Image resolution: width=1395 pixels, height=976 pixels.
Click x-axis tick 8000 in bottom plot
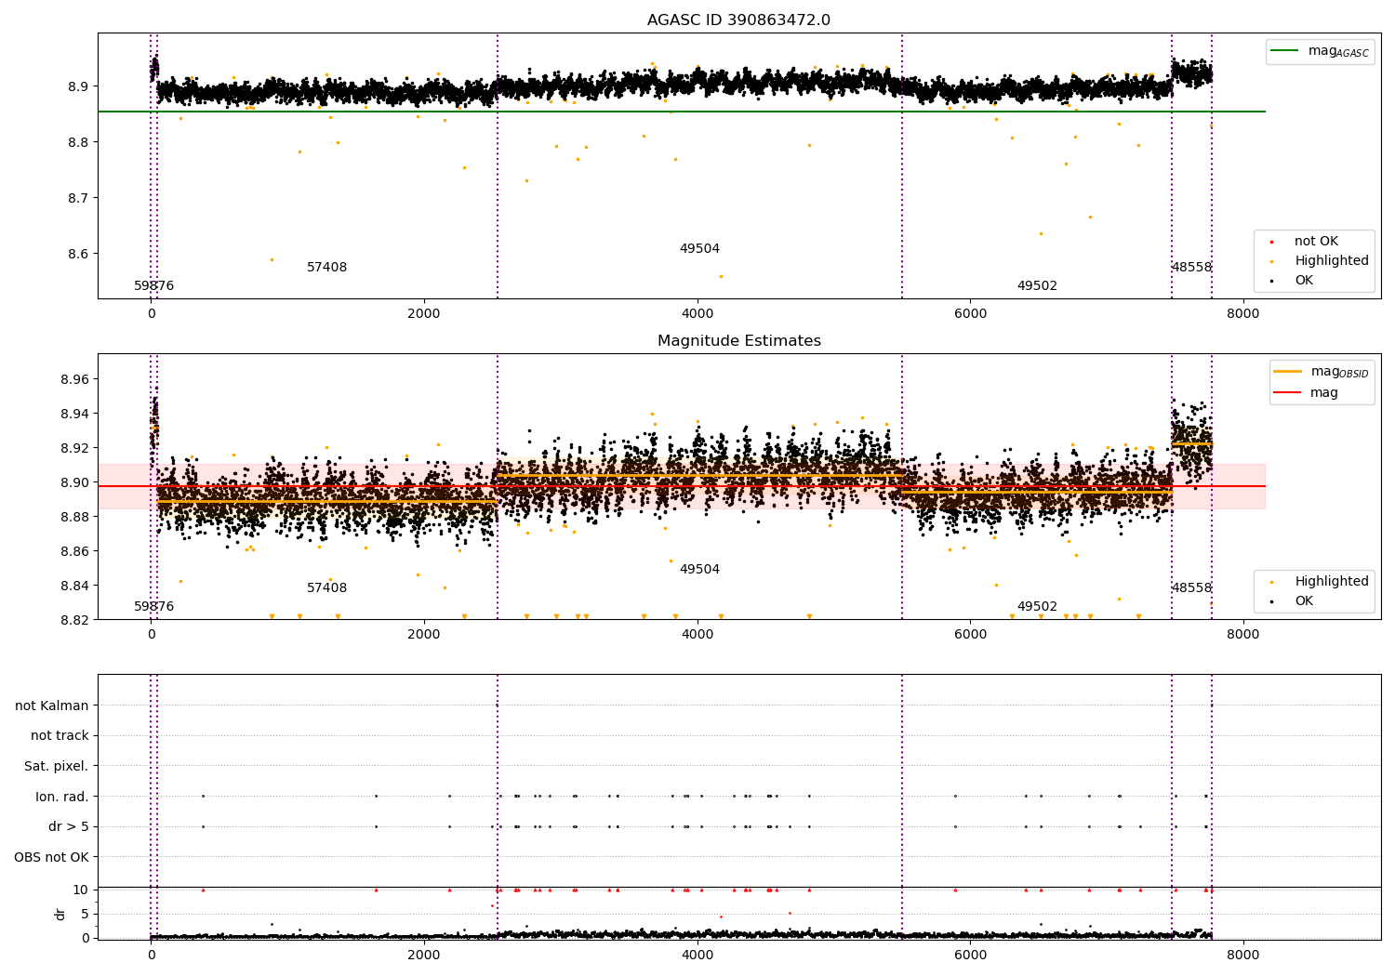pos(1243,956)
